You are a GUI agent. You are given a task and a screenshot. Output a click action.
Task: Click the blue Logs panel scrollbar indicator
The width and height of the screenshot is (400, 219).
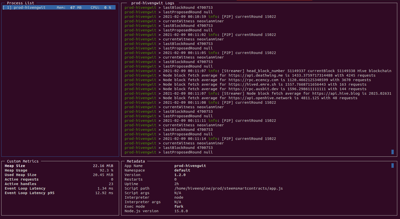(x=392, y=152)
